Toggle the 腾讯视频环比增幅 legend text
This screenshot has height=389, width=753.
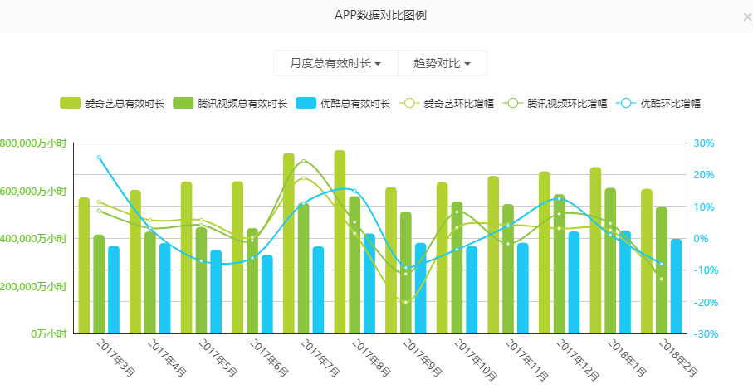tap(567, 104)
